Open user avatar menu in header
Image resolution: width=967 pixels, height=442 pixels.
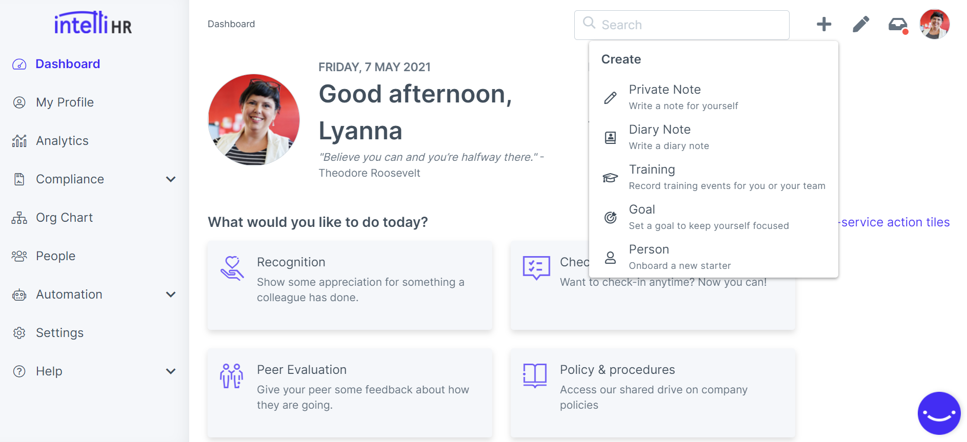(x=935, y=24)
